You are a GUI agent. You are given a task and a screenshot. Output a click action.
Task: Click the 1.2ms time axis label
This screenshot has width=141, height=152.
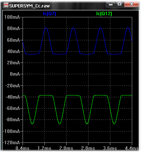pos(44,148)
